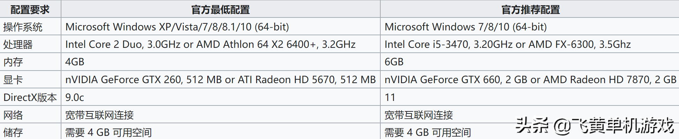
Task: Click the 6GB memory cell
Action: 530,62
